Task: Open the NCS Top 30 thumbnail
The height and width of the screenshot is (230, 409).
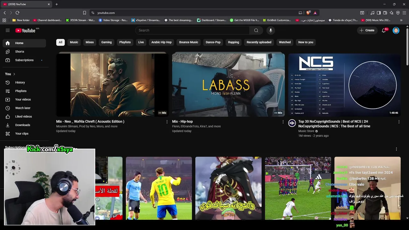Action: click(344, 85)
